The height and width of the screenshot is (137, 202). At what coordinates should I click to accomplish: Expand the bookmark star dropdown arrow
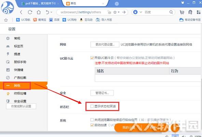click(119, 12)
